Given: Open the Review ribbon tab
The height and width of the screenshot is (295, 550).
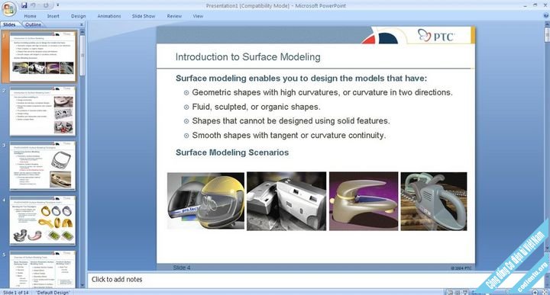Looking at the screenshot, I should pyautogui.click(x=174, y=16).
